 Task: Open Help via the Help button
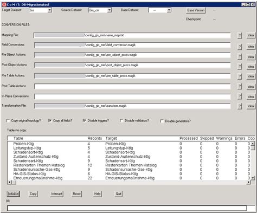[97, 194]
